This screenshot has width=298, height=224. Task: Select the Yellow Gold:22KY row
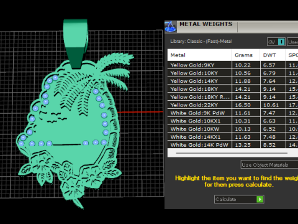point(233,105)
